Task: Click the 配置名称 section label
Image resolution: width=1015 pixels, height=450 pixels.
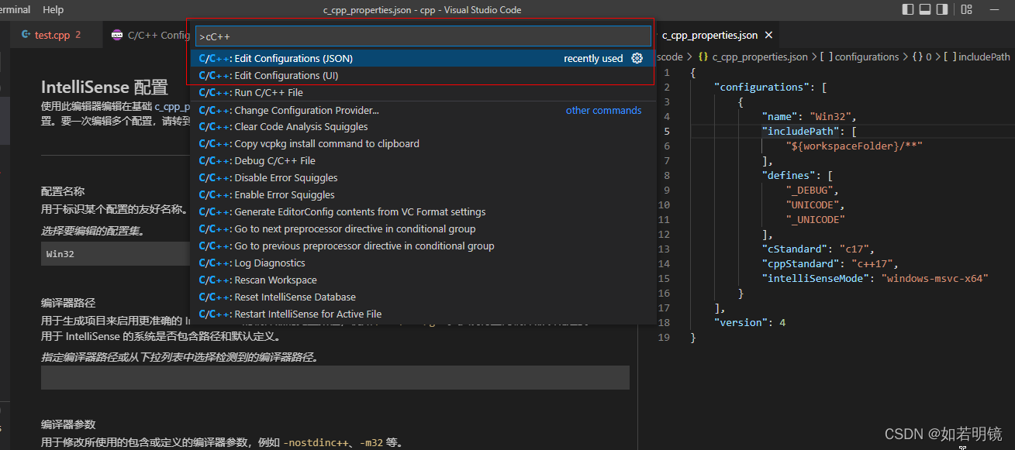Action: pos(63,191)
